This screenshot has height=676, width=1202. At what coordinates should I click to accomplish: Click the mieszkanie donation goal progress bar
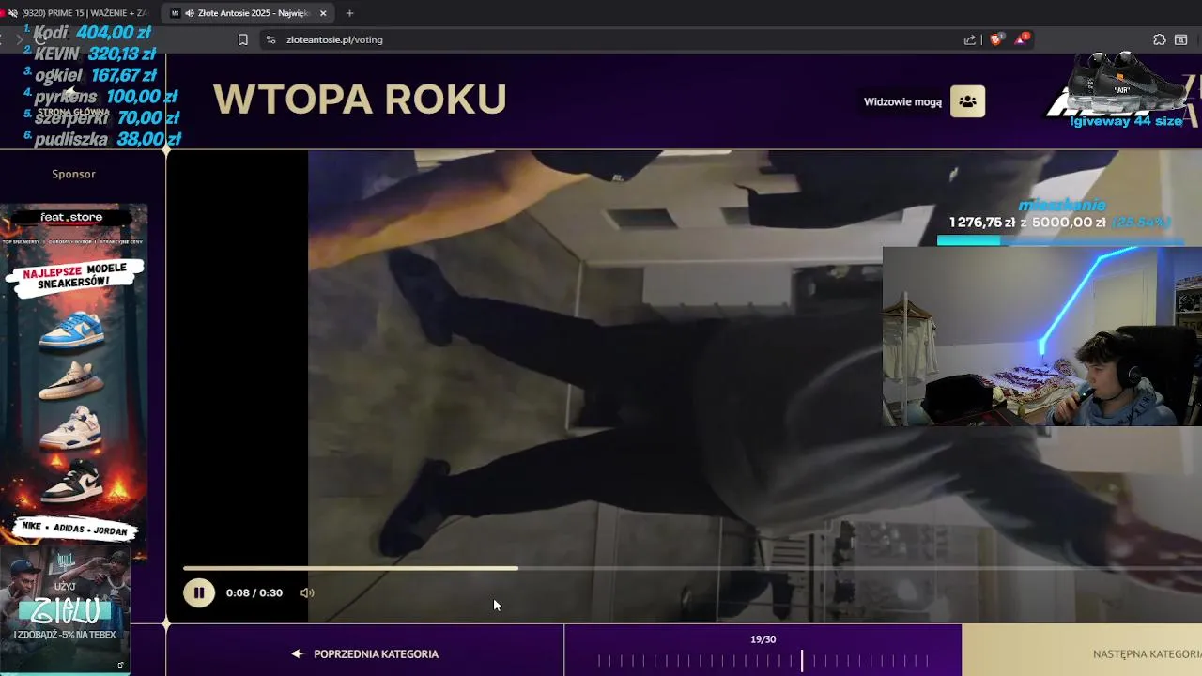click(x=1059, y=240)
